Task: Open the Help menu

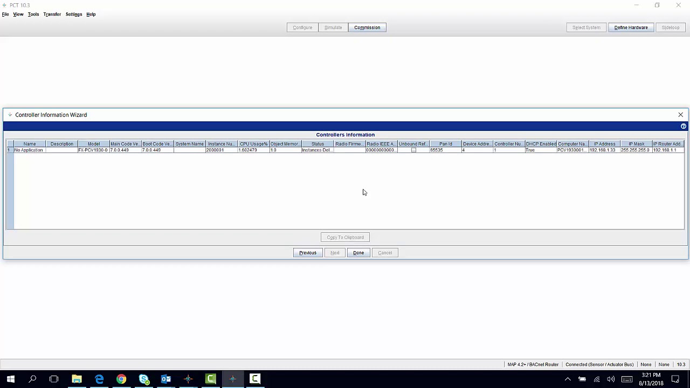Action: [x=91, y=14]
